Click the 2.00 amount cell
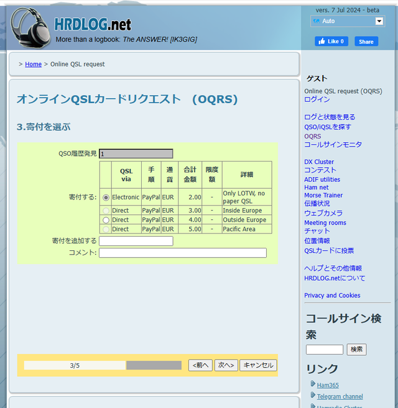The width and height of the screenshot is (398, 408). [190, 197]
